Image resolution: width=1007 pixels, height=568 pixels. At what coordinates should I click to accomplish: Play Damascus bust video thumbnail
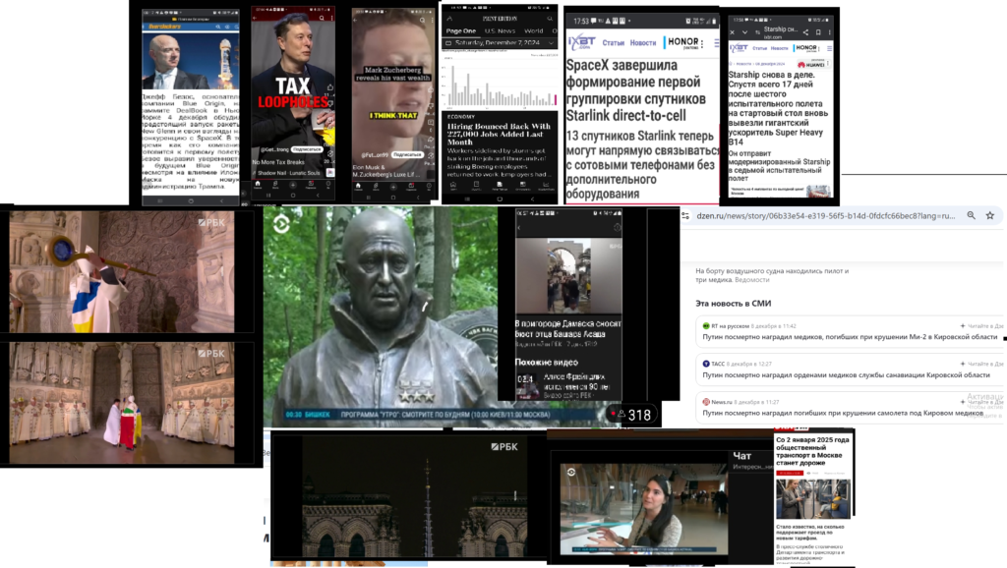(568, 275)
